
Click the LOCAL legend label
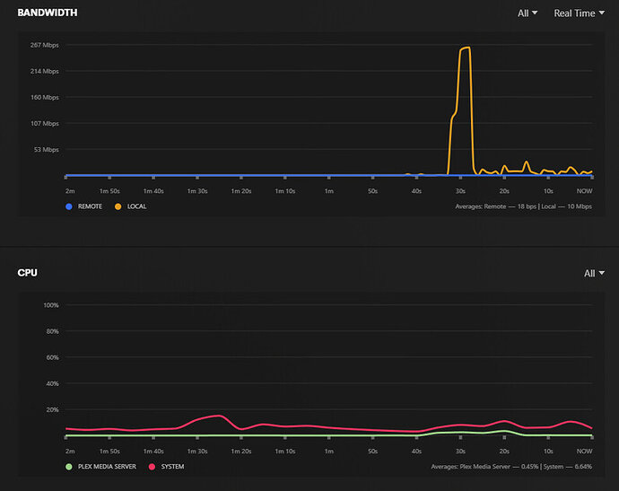(136, 206)
